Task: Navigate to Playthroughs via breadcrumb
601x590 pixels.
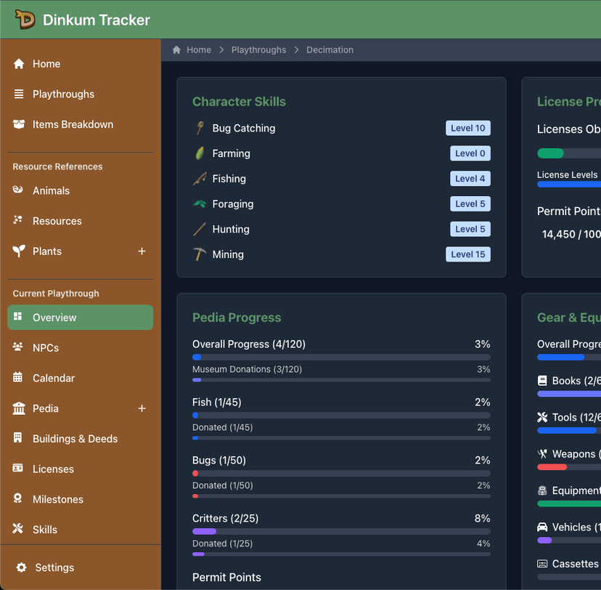Action: pos(258,49)
